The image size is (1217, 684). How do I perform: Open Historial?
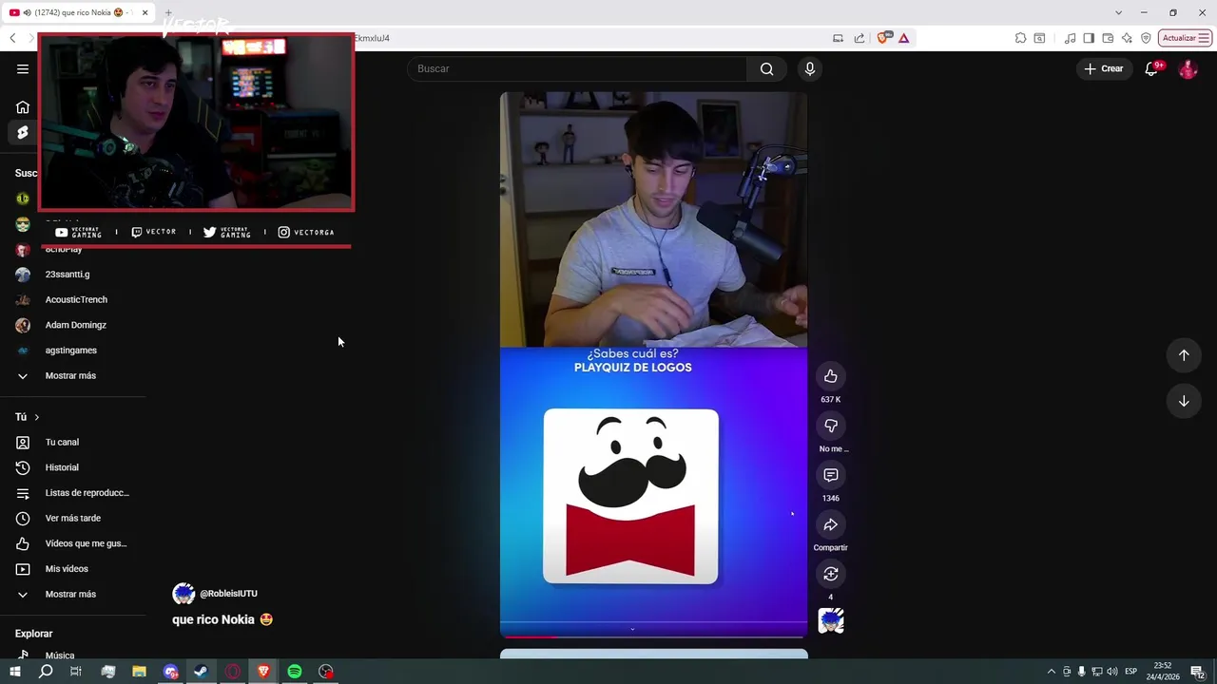pyautogui.click(x=62, y=467)
